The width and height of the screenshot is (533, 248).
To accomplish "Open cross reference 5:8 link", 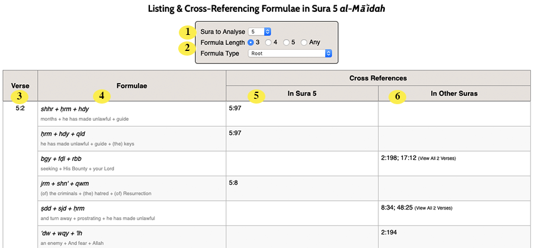I will (x=233, y=183).
